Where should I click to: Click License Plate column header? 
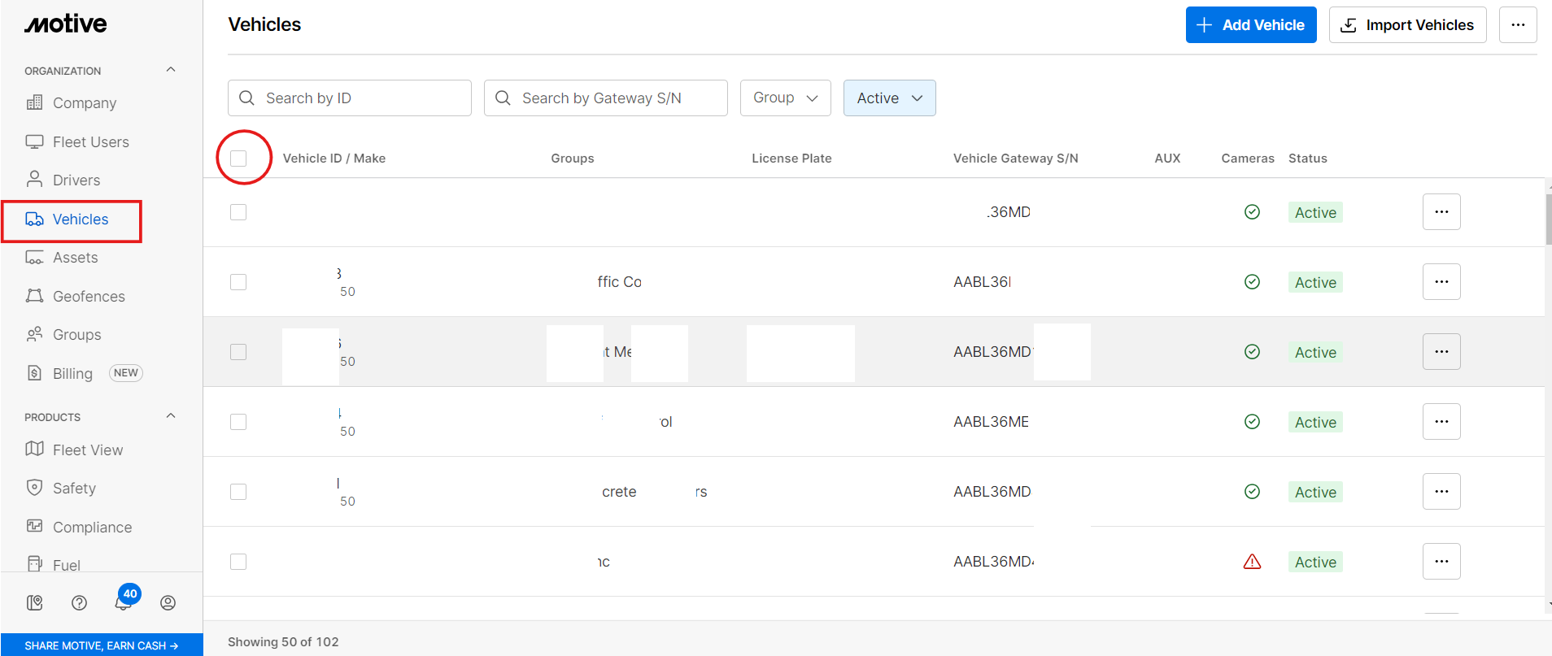point(791,158)
